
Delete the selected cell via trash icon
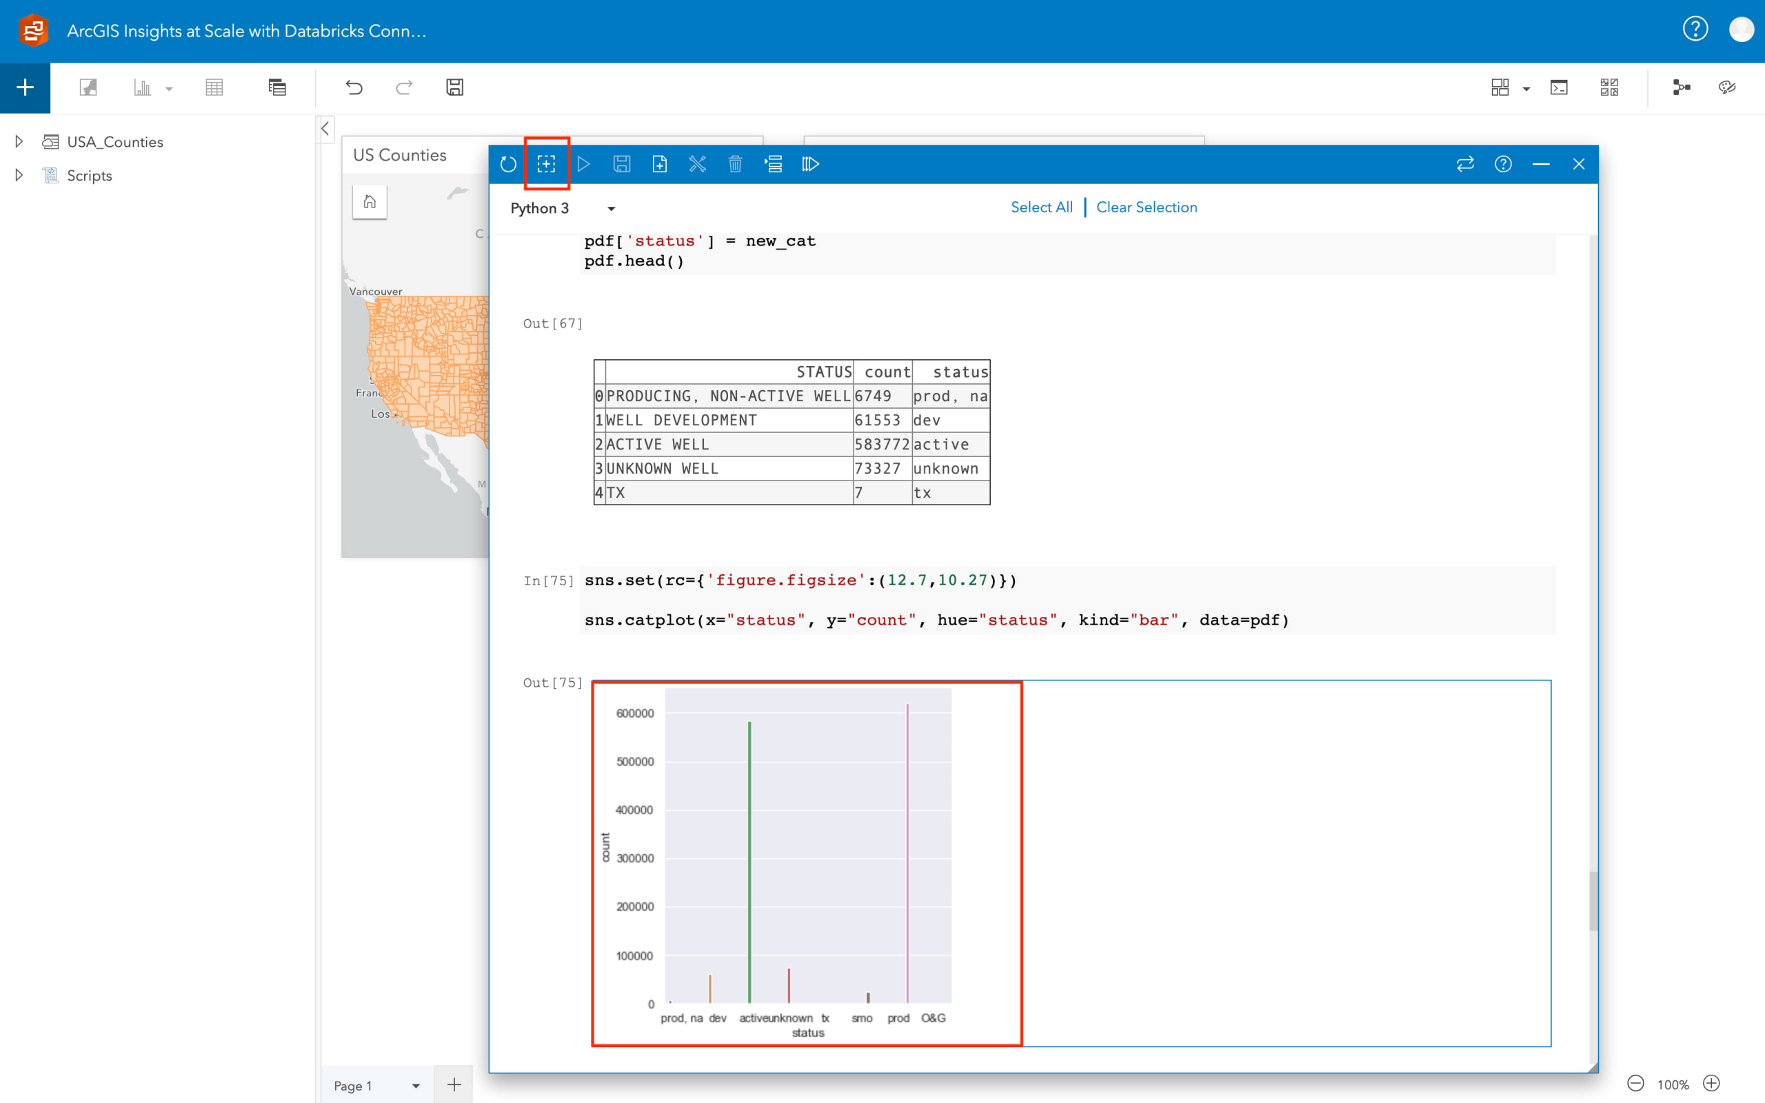coord(735,163)
